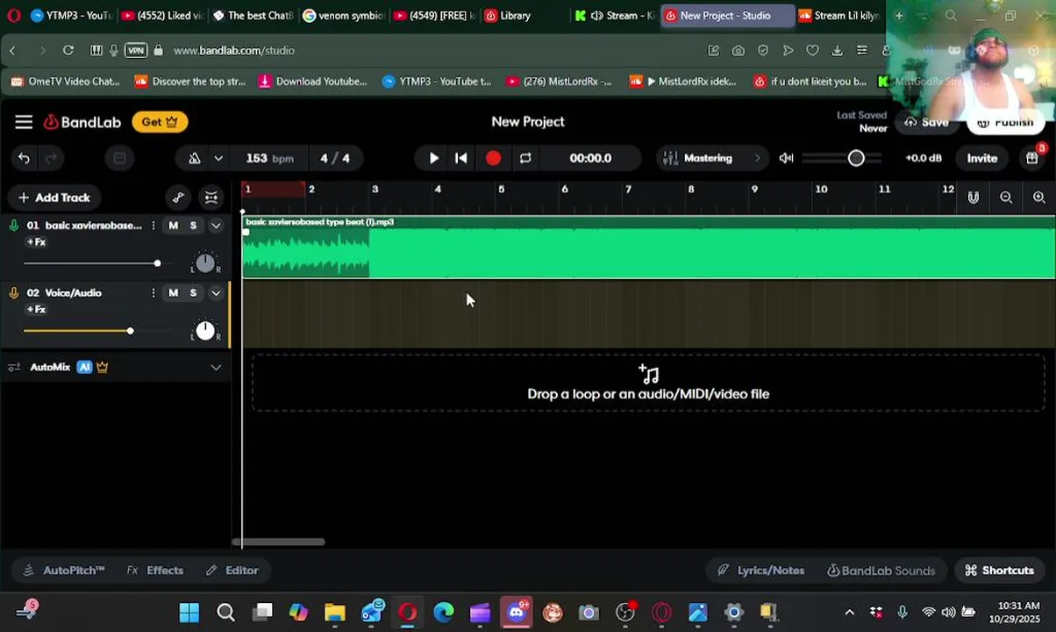Reload the page in the browser
The height and width of the screenshot is (632, 1056).
coord(68,50)
